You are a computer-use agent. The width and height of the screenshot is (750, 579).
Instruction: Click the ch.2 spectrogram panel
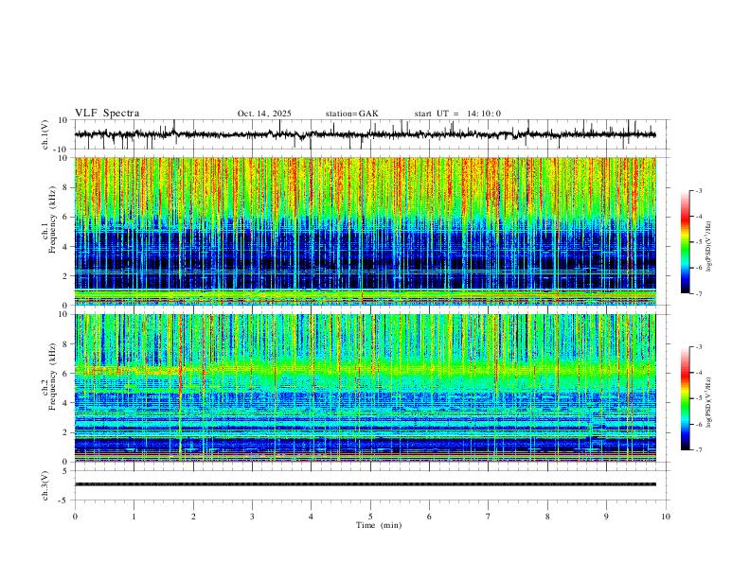coord(366,388)
